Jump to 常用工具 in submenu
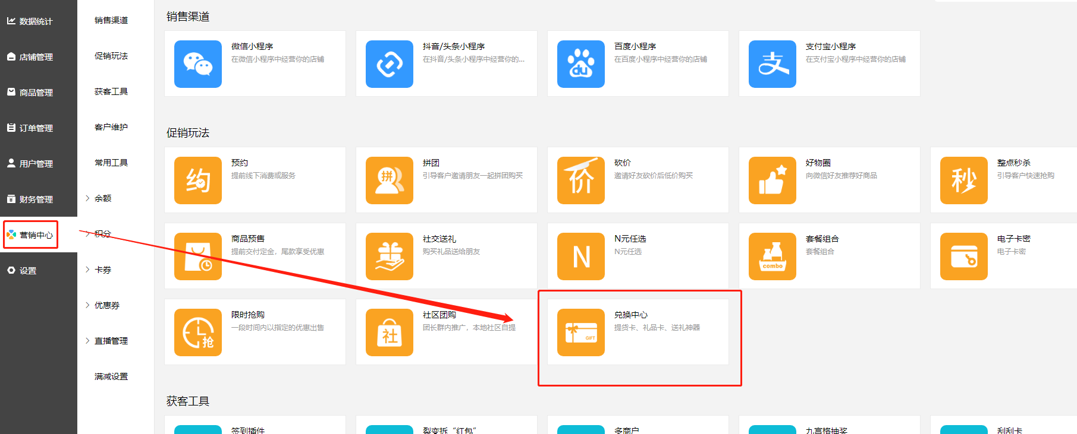The height and width of the screenshot is (434, 1077). click(111, 163)
